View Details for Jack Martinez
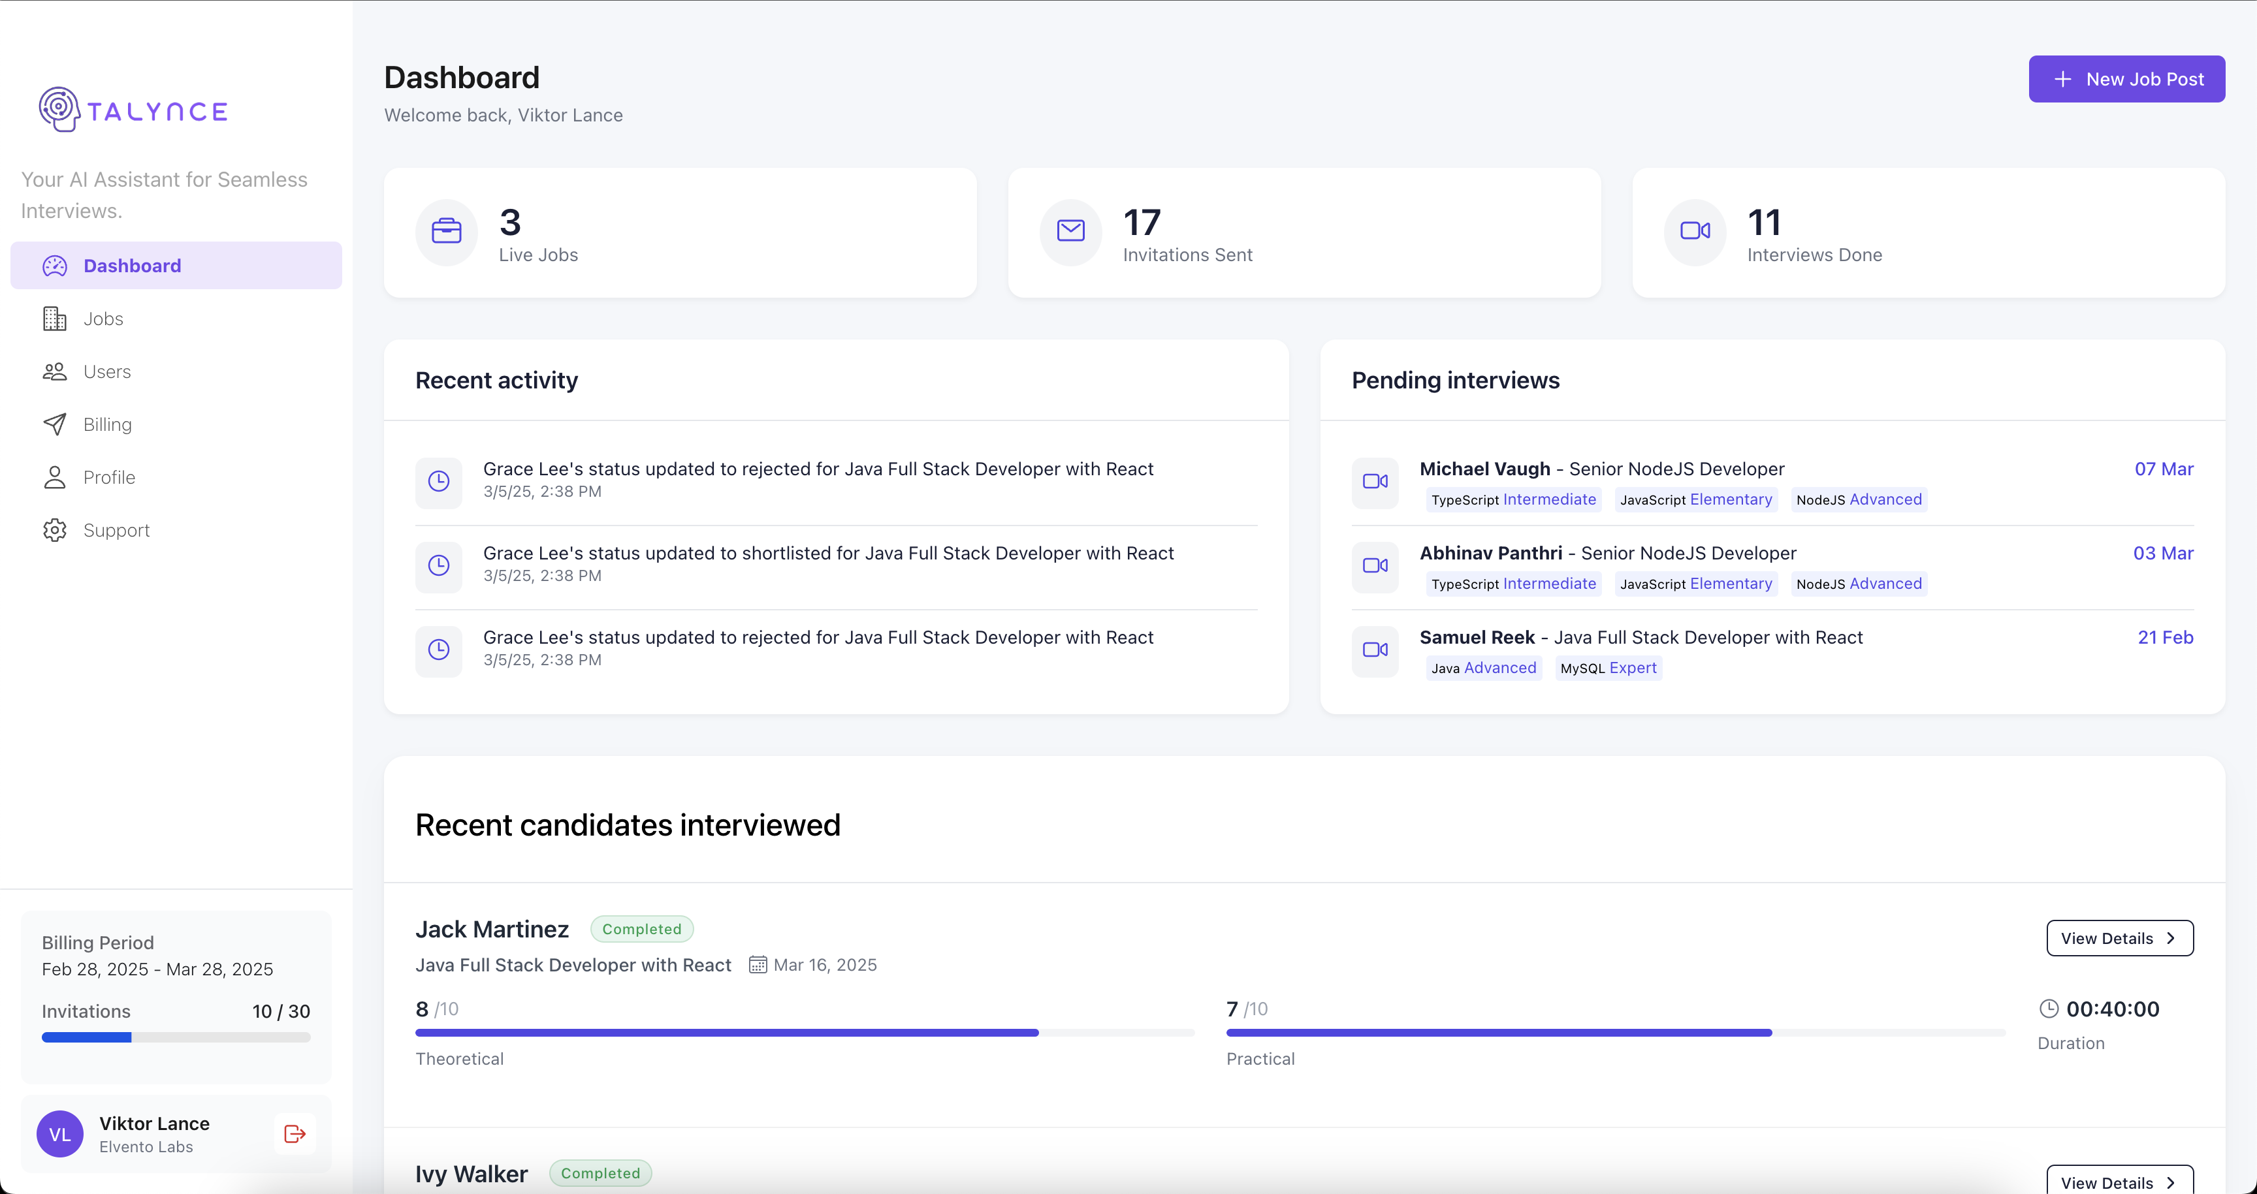Screen dimensions: 2257x1194 point(2119,938)
